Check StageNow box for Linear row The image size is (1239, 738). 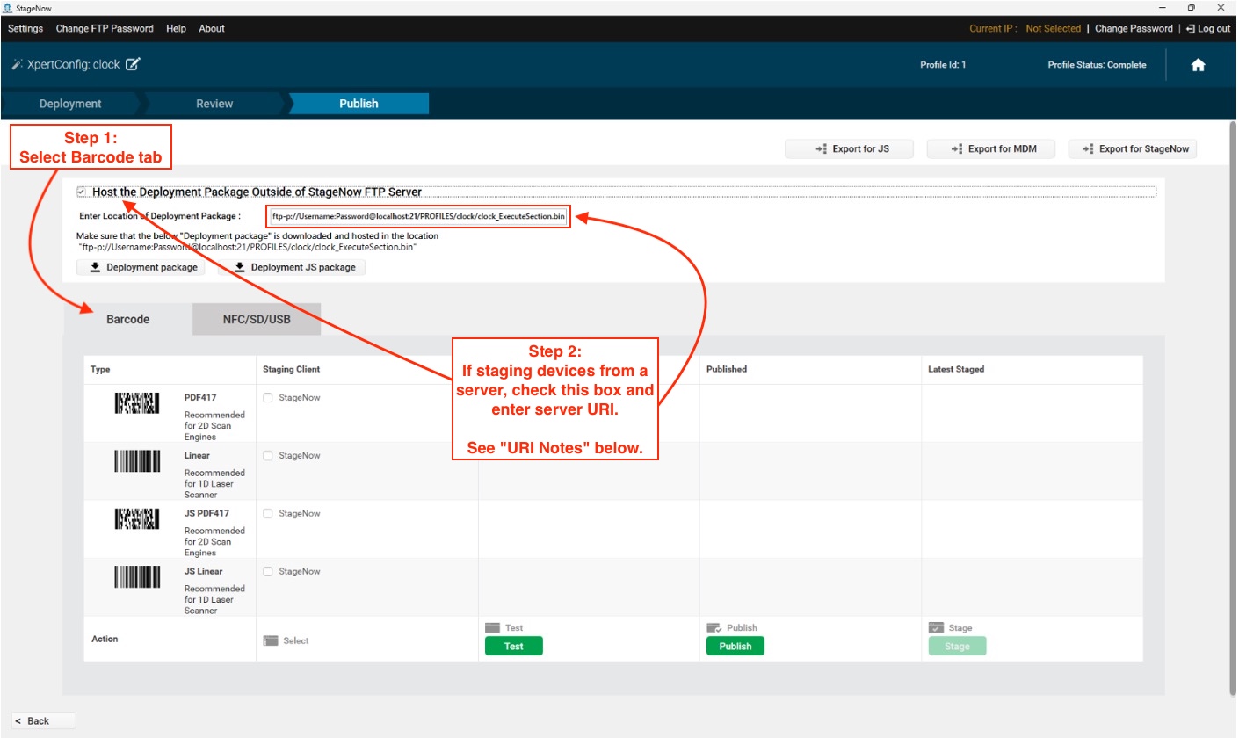268,456
